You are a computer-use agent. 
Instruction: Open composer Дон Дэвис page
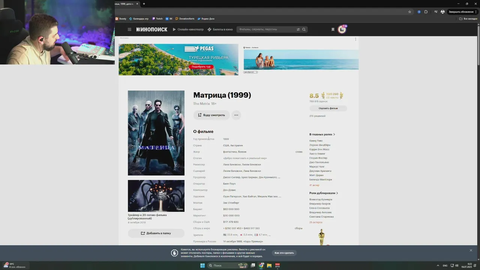click(229, 190)
